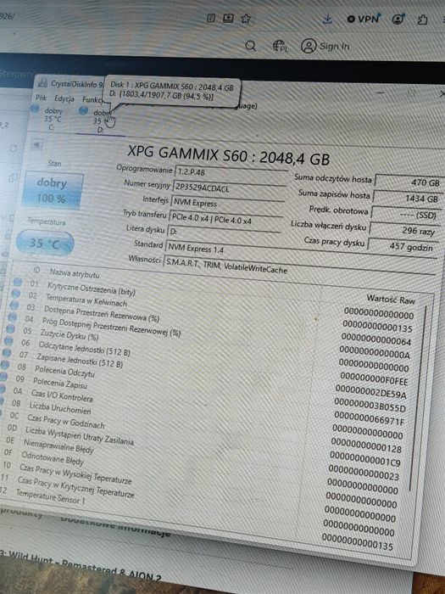
Task: Click the Sign In link on webpage
Action: click(x=325, y=46)
